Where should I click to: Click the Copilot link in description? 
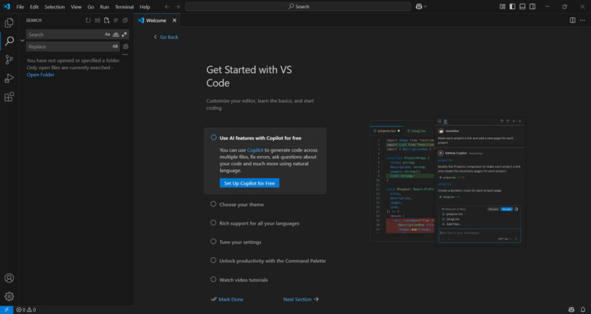click(255, 150)
